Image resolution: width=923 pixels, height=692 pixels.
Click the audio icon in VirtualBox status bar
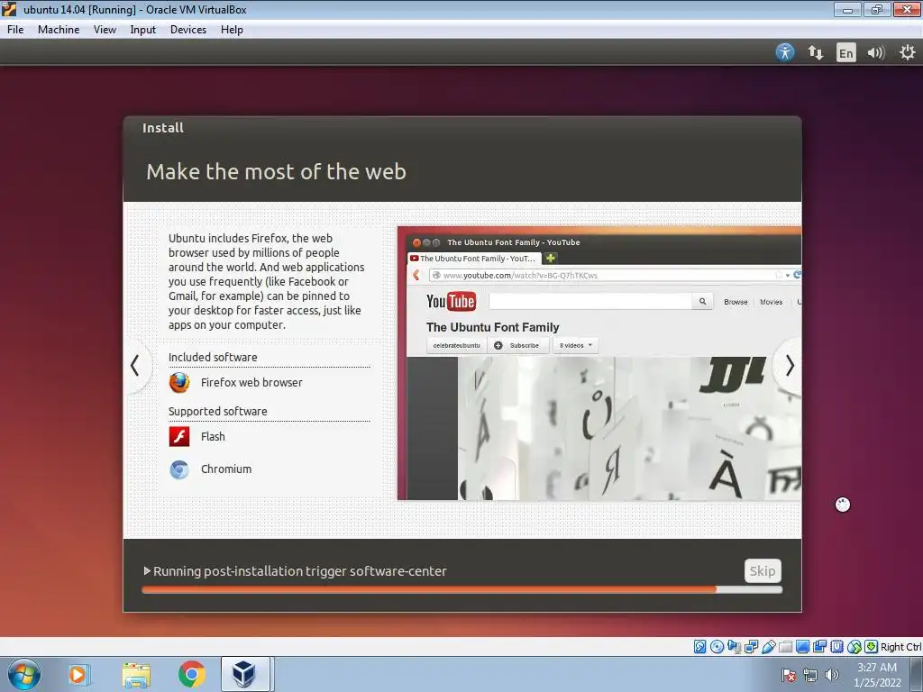(x=734, y=647)
